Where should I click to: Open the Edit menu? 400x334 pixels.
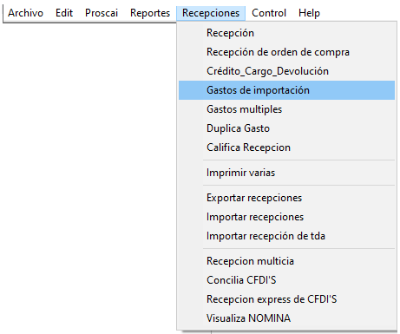64,13
